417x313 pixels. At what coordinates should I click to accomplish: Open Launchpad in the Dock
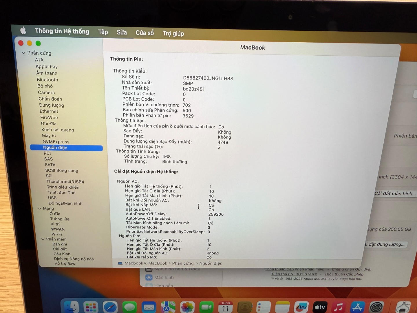coord(91,307)
